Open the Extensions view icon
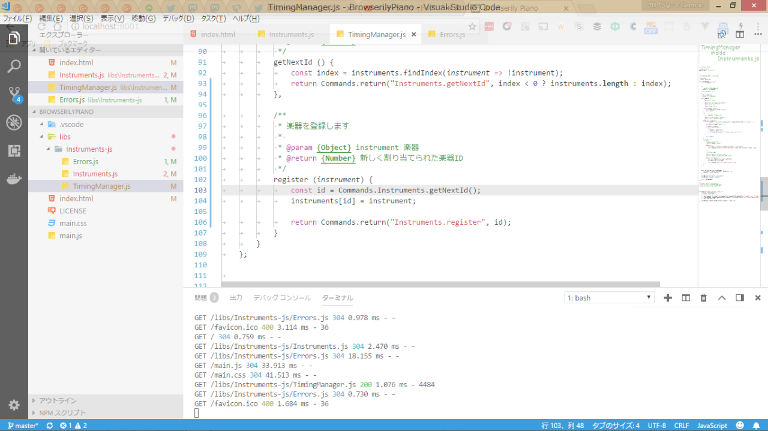This screenshot has height=431, width=768. click(14, 151)
